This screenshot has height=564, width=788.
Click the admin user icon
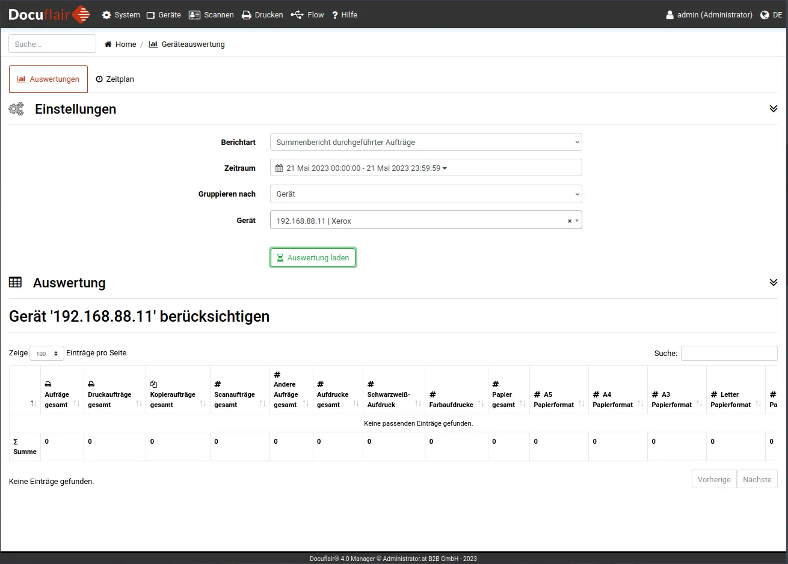click(x=669, y=15)
